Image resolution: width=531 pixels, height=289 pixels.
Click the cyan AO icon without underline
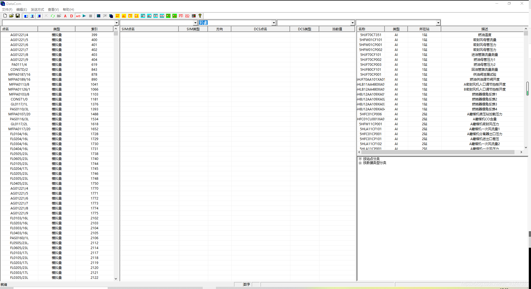[143, 16]
